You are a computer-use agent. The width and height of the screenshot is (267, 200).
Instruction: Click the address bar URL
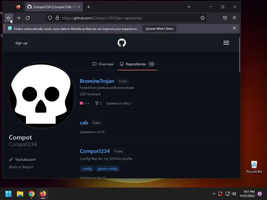(102, 18)
